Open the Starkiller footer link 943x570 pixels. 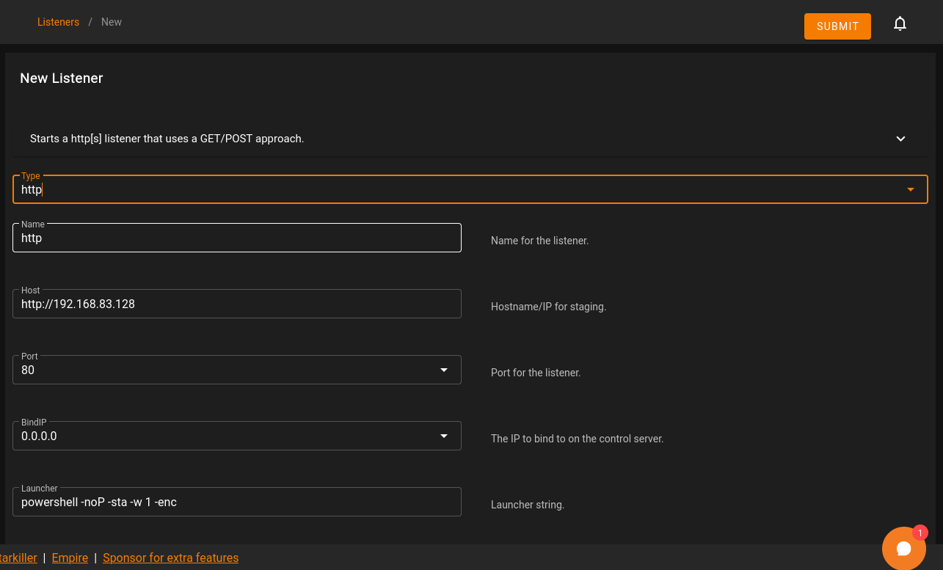[x=18, y=558]
